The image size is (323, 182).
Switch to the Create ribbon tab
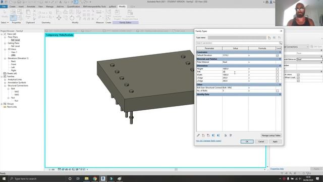pyautogui.click(x=12, y=7)
